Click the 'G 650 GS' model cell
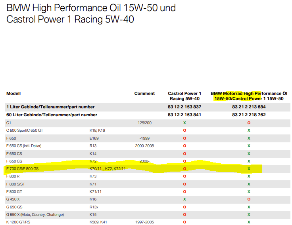 14,207
